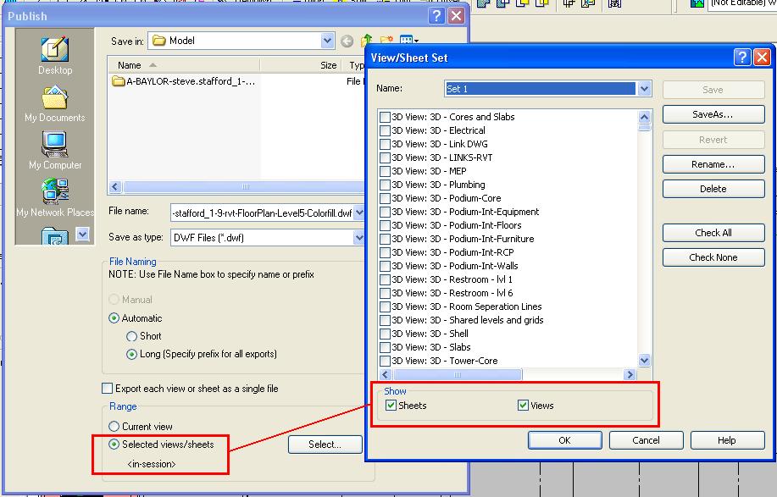Select row '3D View: 3D - Slabs'
This screenshot has height=497, width=777.
(508, 347)
